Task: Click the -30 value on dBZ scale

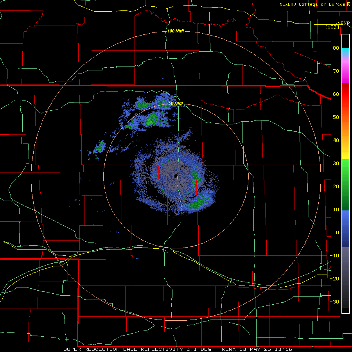Action: point(334,302)
